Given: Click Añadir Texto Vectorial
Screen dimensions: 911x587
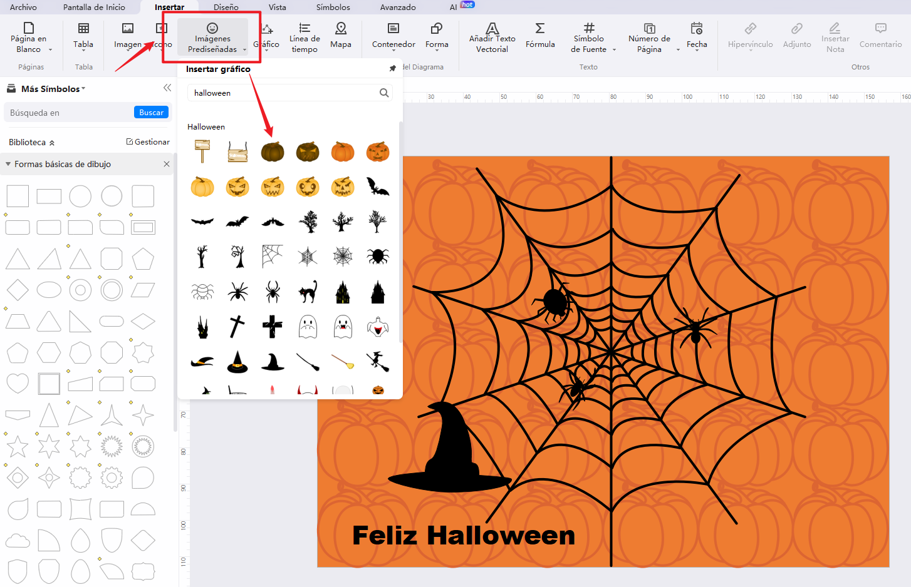Looking at the screenshot, I should coord(492,38).
